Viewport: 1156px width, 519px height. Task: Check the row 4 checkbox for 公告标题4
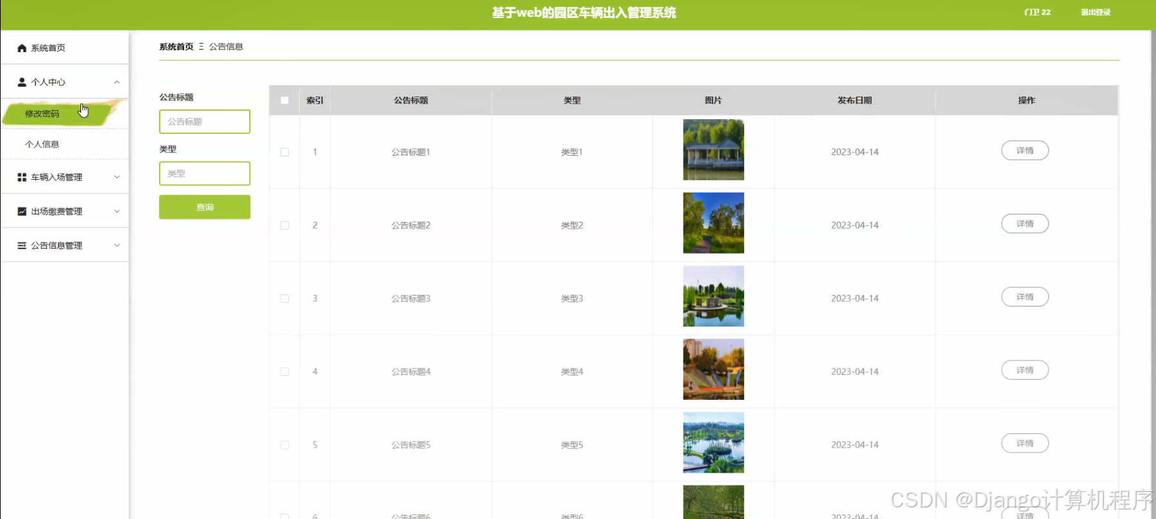coord(284,372)
